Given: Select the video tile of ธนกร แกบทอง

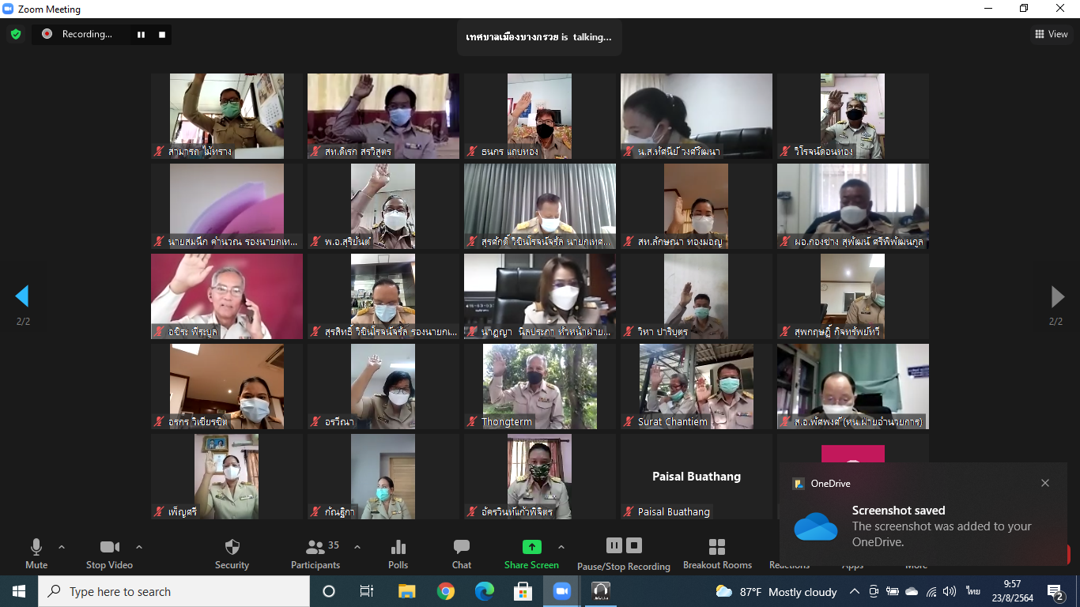Looking at the screenshot, I should [x=540, y=116].
